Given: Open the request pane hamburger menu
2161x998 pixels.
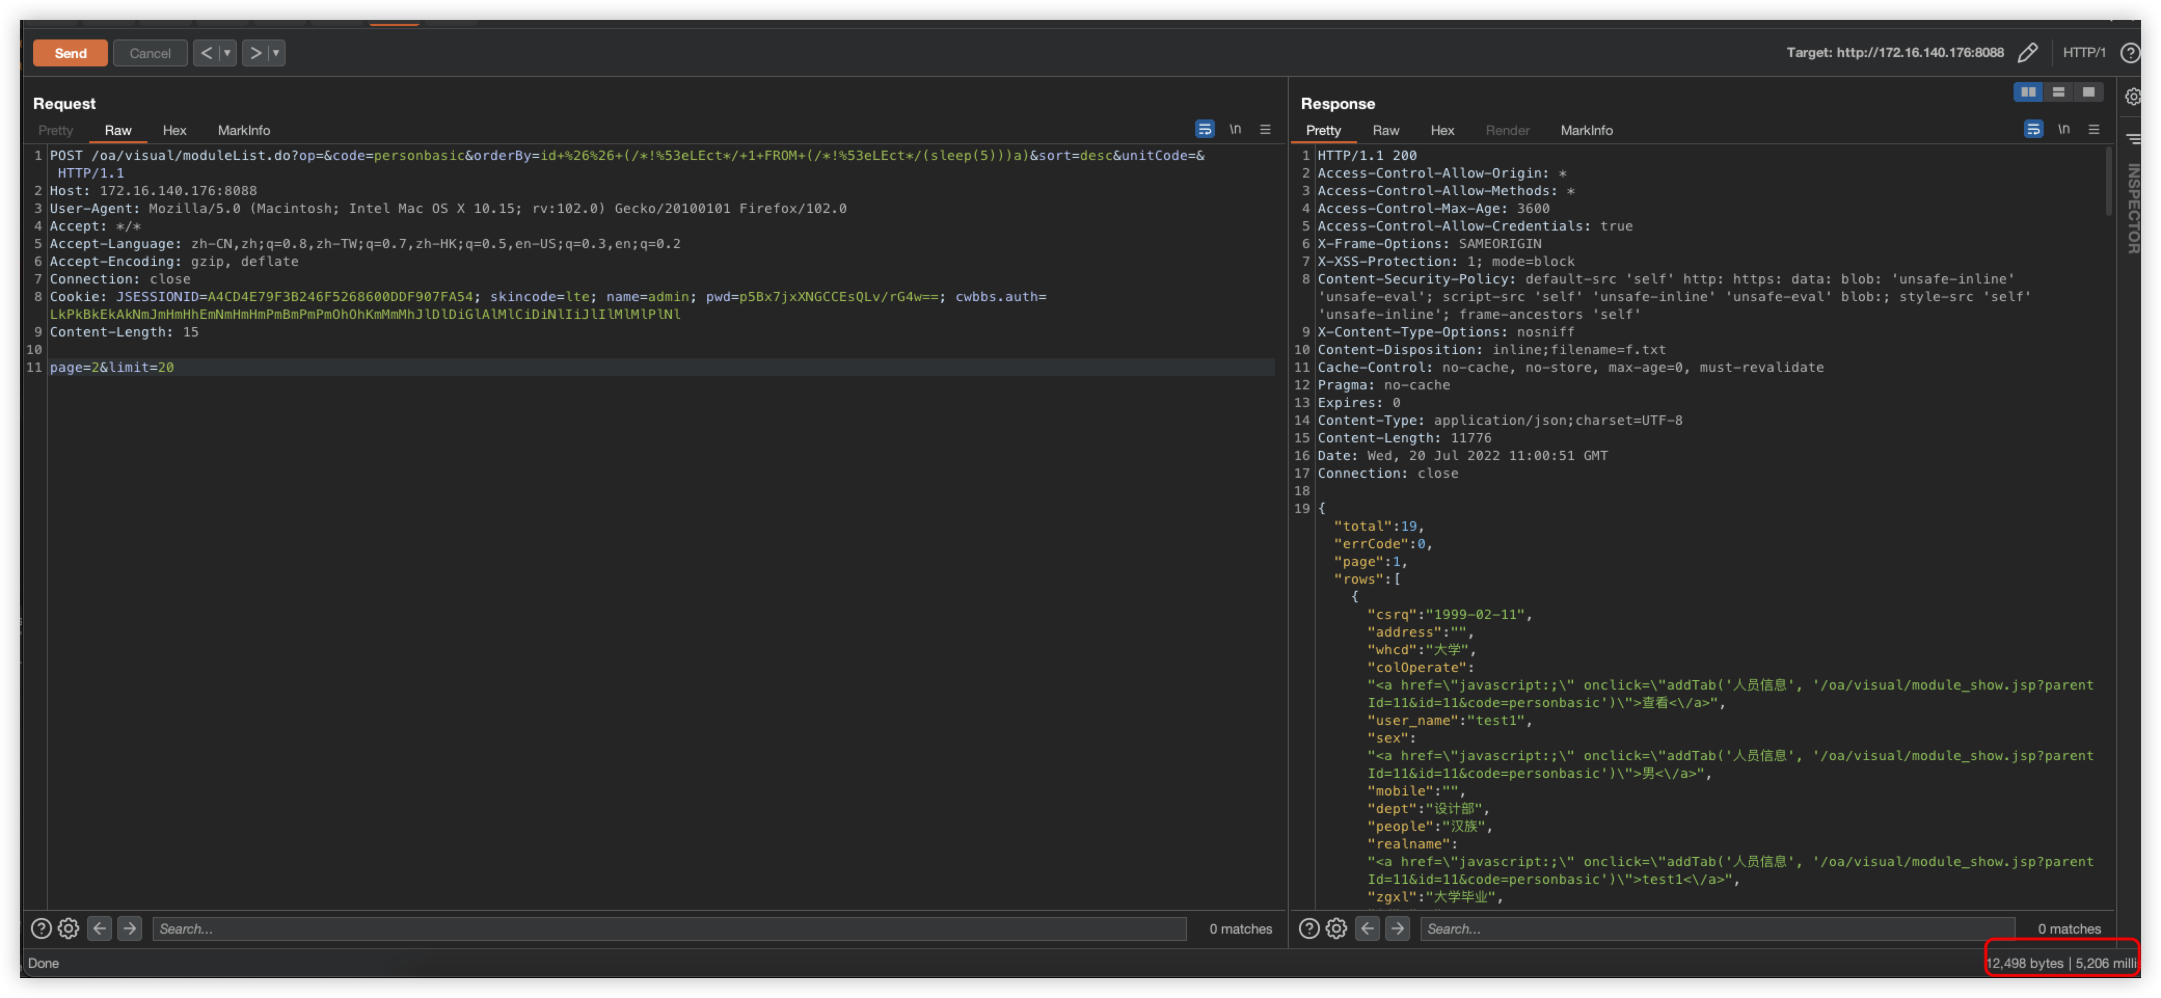Looking at the screenshot, I should [x=1265, y=129].
